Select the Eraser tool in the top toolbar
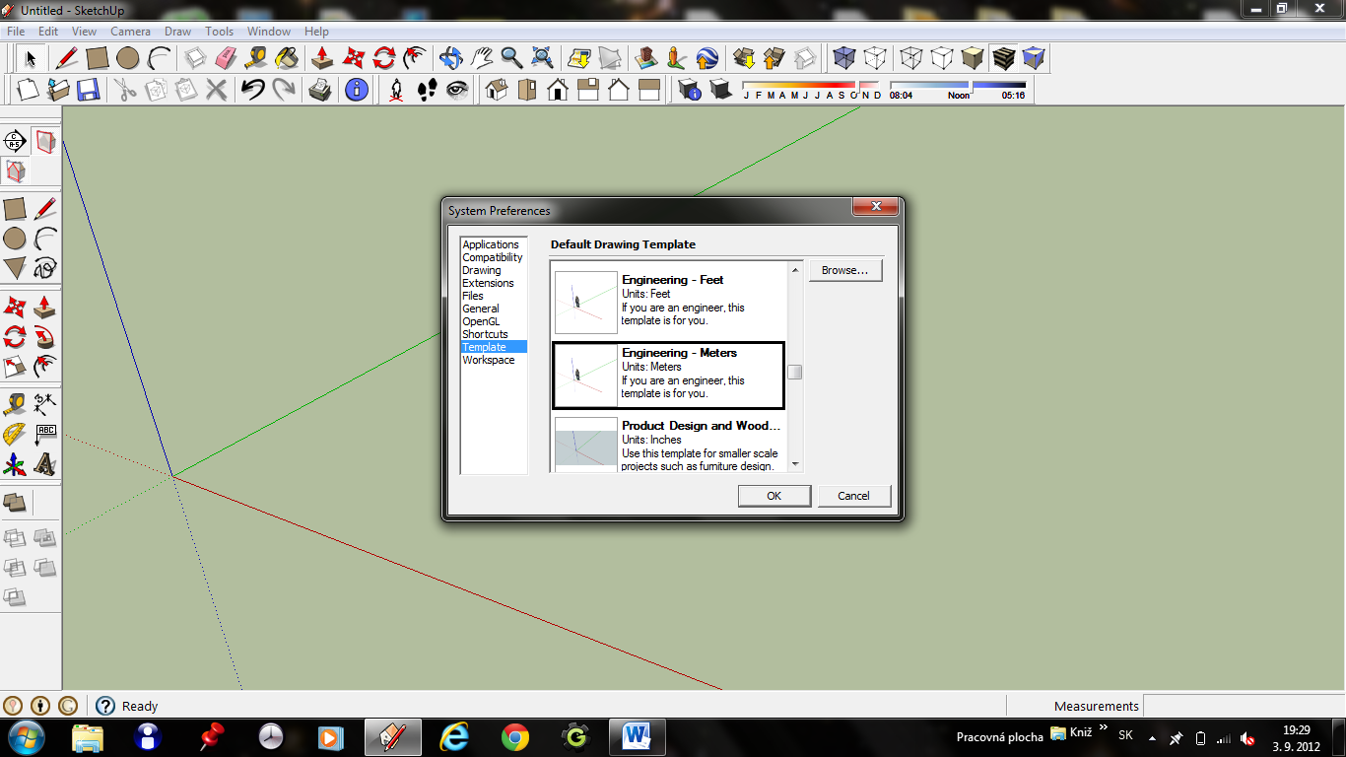The image size is (1346, 757). pyautogui.click(x=226, y=58)
